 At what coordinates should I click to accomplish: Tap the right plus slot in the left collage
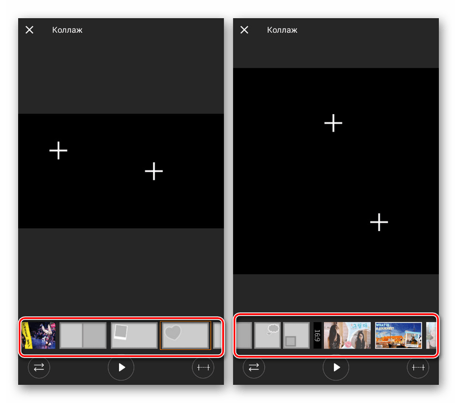click(154, 171)
